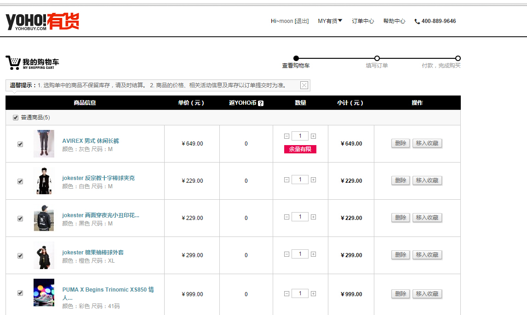527x315 pixels.
Task: Decrease quantity for PUMA X Begins Trinomic
Action: point(286,293)
